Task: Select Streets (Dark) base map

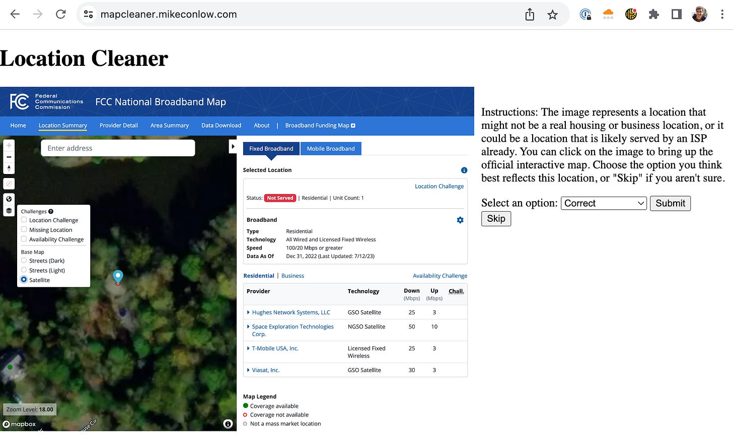Action: point(24,260)
